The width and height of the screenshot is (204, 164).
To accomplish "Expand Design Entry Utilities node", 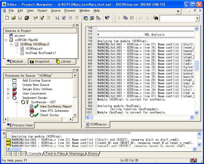I will [x=8, y=89].
